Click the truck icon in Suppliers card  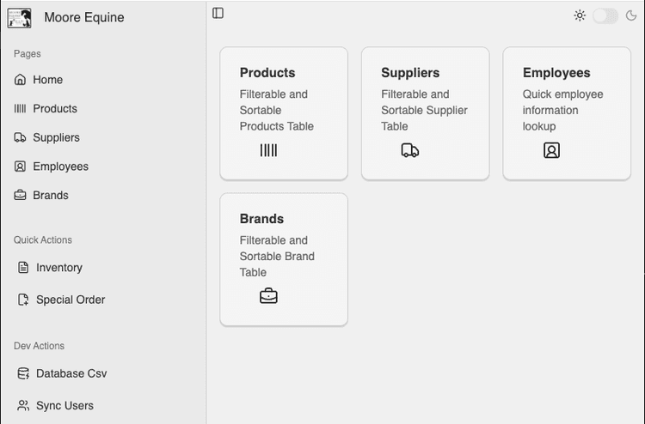click(410, 150)
